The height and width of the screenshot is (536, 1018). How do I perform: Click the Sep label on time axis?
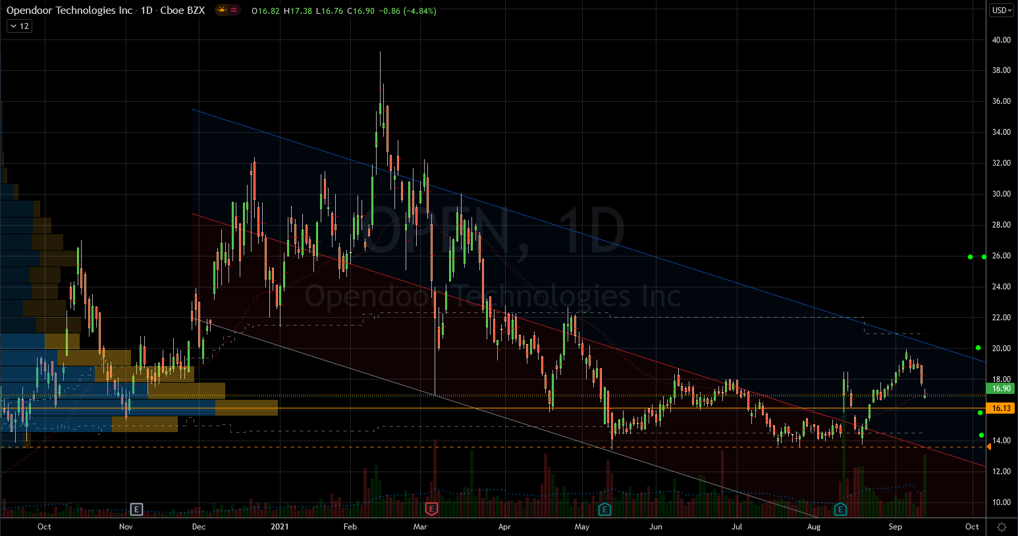pos(896,527)
